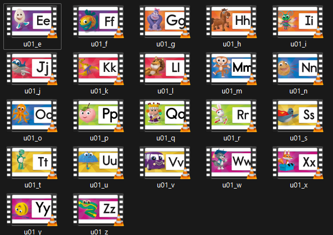This screenshot has height=235, width=333.
Task: Click the file name u01_o
Action: 33,138
